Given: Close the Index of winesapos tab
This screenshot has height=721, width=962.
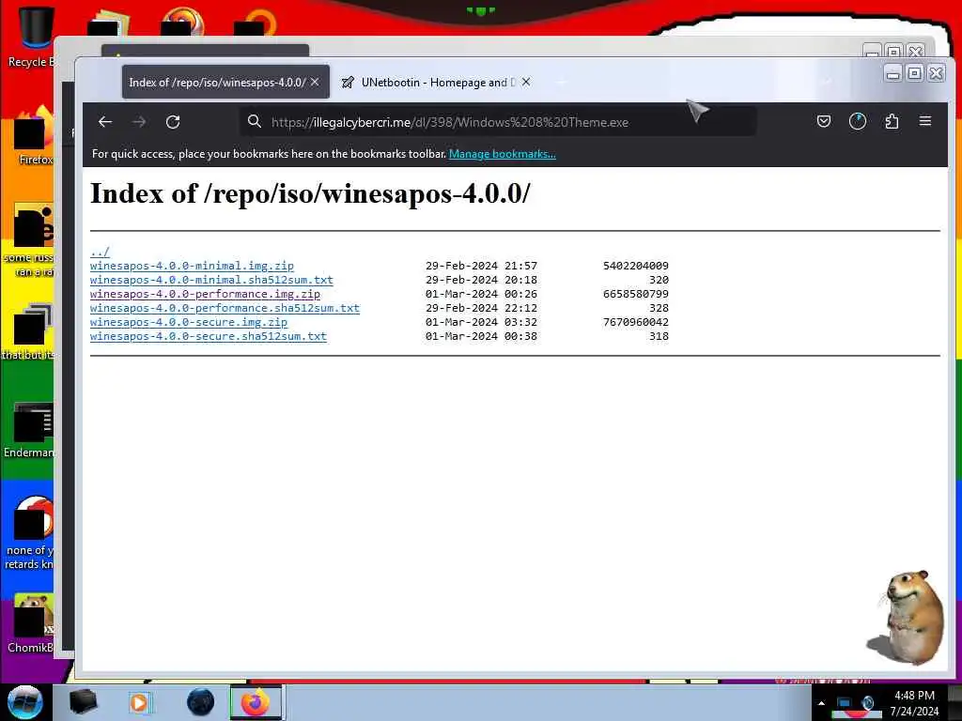Looking at the screenshot, I should coord(315,82).
